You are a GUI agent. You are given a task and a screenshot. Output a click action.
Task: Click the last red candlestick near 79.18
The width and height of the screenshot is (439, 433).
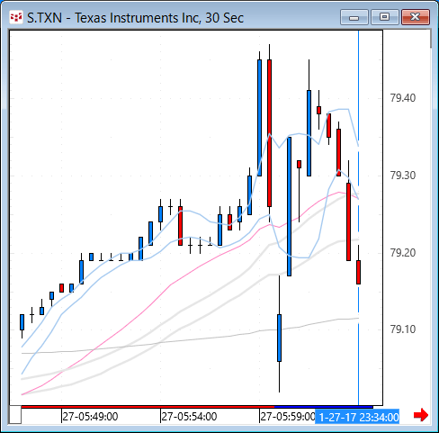coord(358,272)
